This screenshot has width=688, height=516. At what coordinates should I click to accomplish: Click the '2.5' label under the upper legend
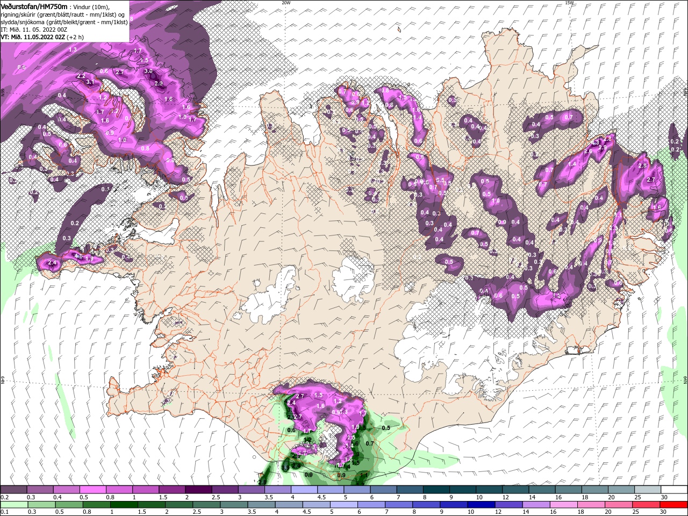tap(216, 497)
